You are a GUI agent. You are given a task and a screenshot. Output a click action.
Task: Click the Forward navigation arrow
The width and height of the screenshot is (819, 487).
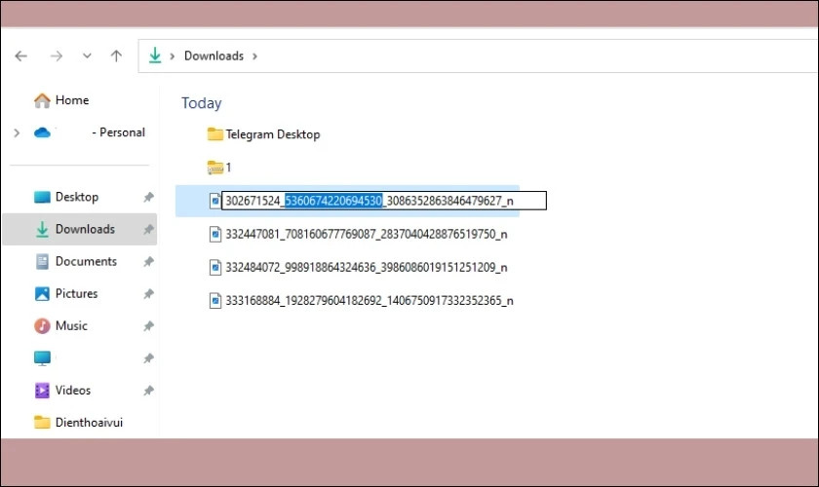pyautogui.click(x=56, y=56)
